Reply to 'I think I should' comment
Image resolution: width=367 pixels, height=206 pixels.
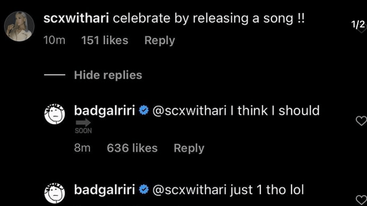[x=189, y=148]
